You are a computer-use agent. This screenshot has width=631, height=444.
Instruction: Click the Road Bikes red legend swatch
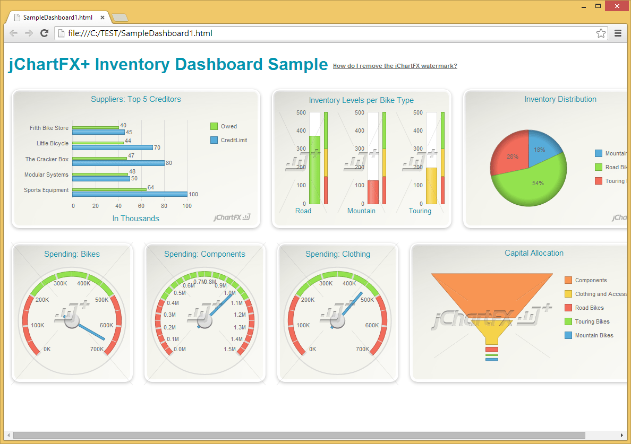[x=568, y=308]
